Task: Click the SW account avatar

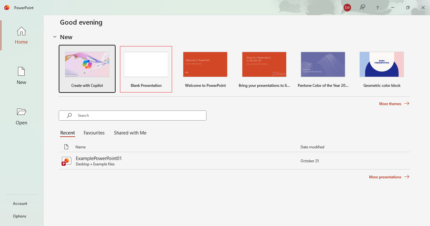Action: 347,8
